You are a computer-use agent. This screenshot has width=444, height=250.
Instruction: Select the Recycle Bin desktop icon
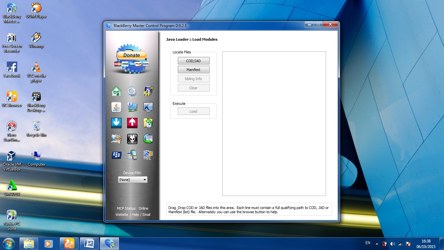[x=36, y=129]
